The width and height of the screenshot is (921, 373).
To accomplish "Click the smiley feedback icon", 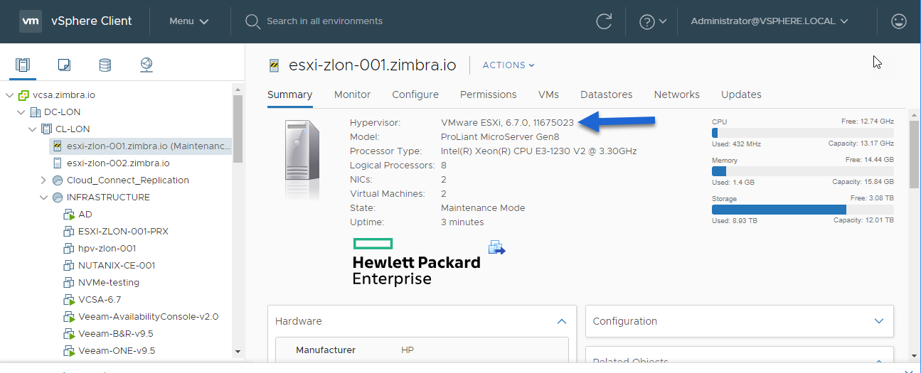I will click(x=899, y=21).
